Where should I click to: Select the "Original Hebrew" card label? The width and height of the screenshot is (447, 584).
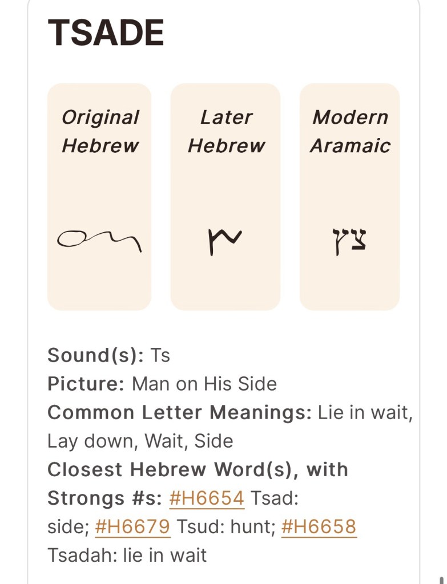tap(100, 131)
